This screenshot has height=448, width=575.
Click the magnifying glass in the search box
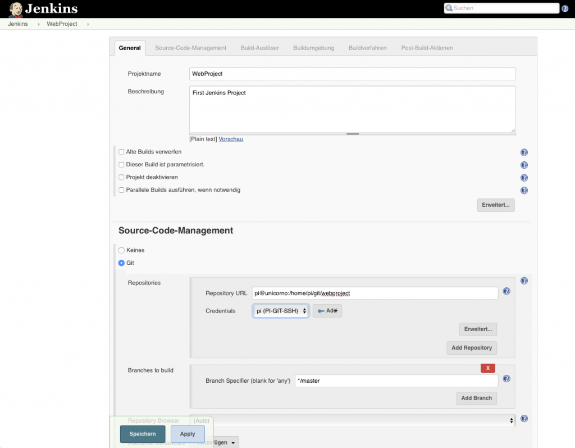click(x=450, y=8)
